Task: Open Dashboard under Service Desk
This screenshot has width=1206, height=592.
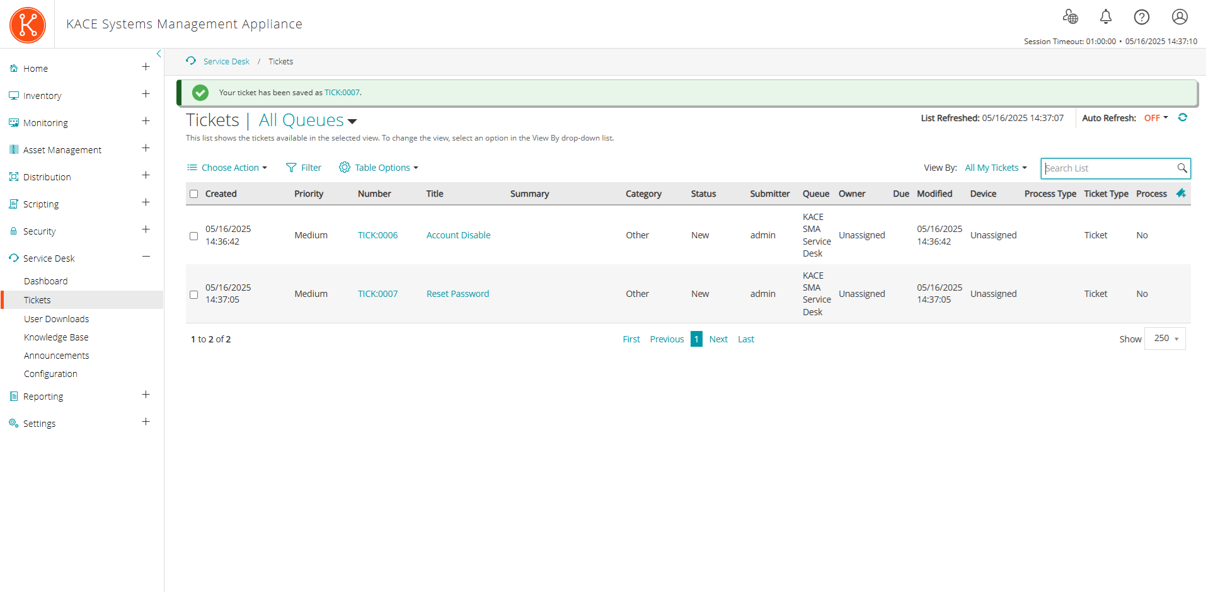Action: click(x=45, y=281)
